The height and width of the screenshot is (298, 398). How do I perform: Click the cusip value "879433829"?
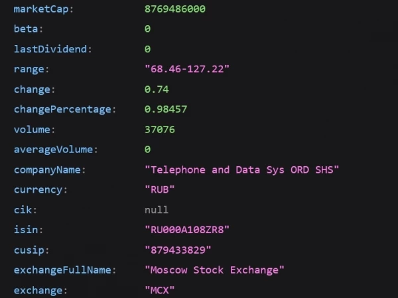[178, 250]
